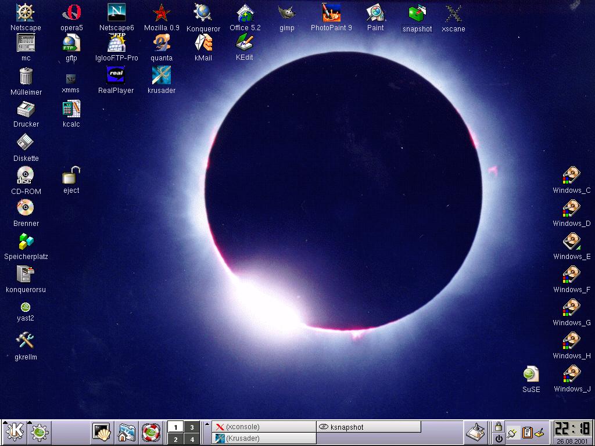Switch to virtual desktop 4
595x446 pixels.
click(x=192, y=439)
